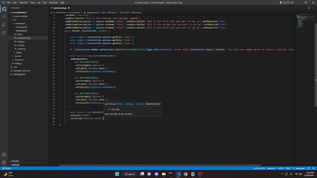Screen dimensions: 317x178
Task: Open first .js file under Moderation folder
Action: [x=20, y=34]
